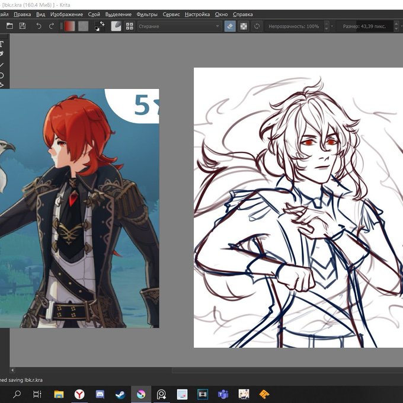Open Microsoft Teams from the taskbar

click(x=223, y=394)
